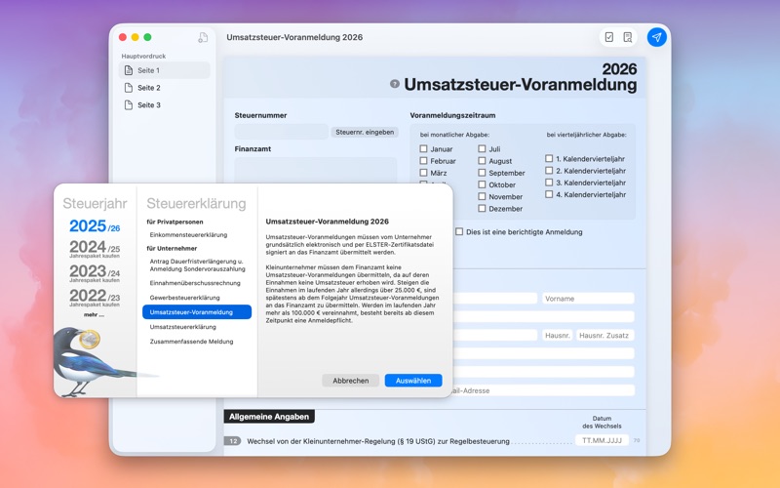Select the highlighted Umsatzsteuer-Voranmeldung entry
Viewport: 780px width, 488px height.
click(197, 312)
